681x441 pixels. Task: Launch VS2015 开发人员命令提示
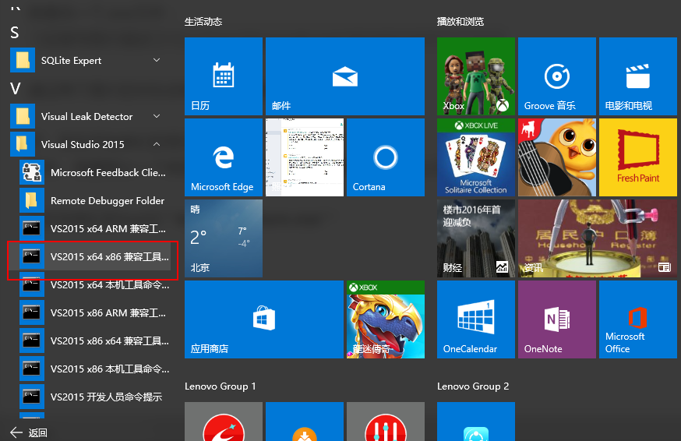pos(95,397)
